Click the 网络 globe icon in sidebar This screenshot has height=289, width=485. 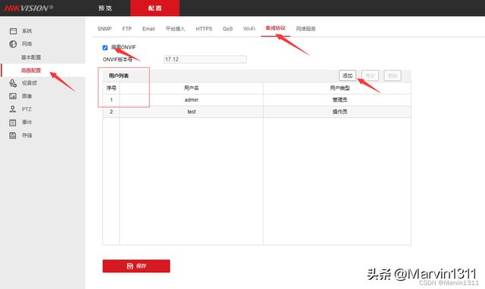[13, 44]
